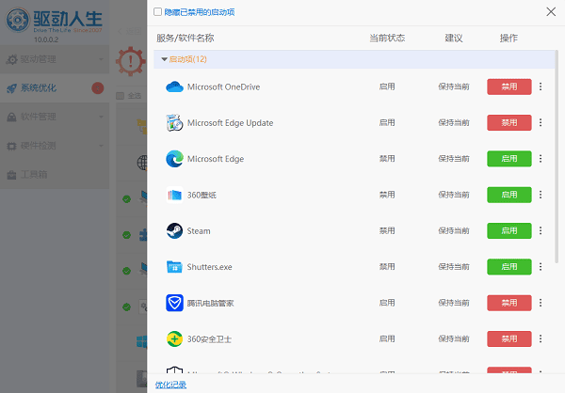Click the Shutters.exe name text

click(x=209, y=267)
